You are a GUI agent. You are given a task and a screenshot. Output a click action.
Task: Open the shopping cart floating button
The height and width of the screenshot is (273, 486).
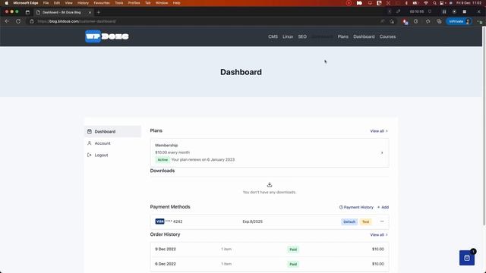pyautogui.click(x=467, y=258)
